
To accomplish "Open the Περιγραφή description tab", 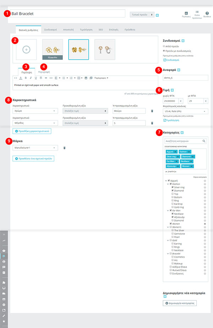I will (x=44, y=72).
